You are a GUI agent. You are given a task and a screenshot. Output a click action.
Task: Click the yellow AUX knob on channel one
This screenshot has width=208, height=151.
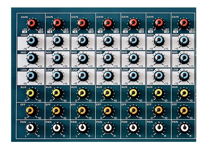click(x=32, y=94)
